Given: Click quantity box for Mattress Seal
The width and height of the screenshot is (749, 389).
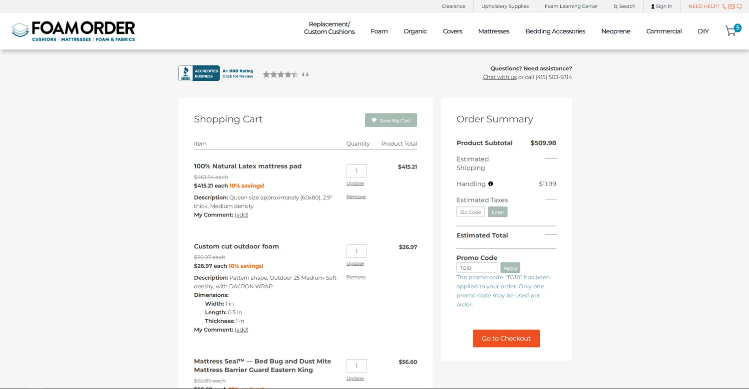Looking at the screenshot, I should tap(357, 366).
